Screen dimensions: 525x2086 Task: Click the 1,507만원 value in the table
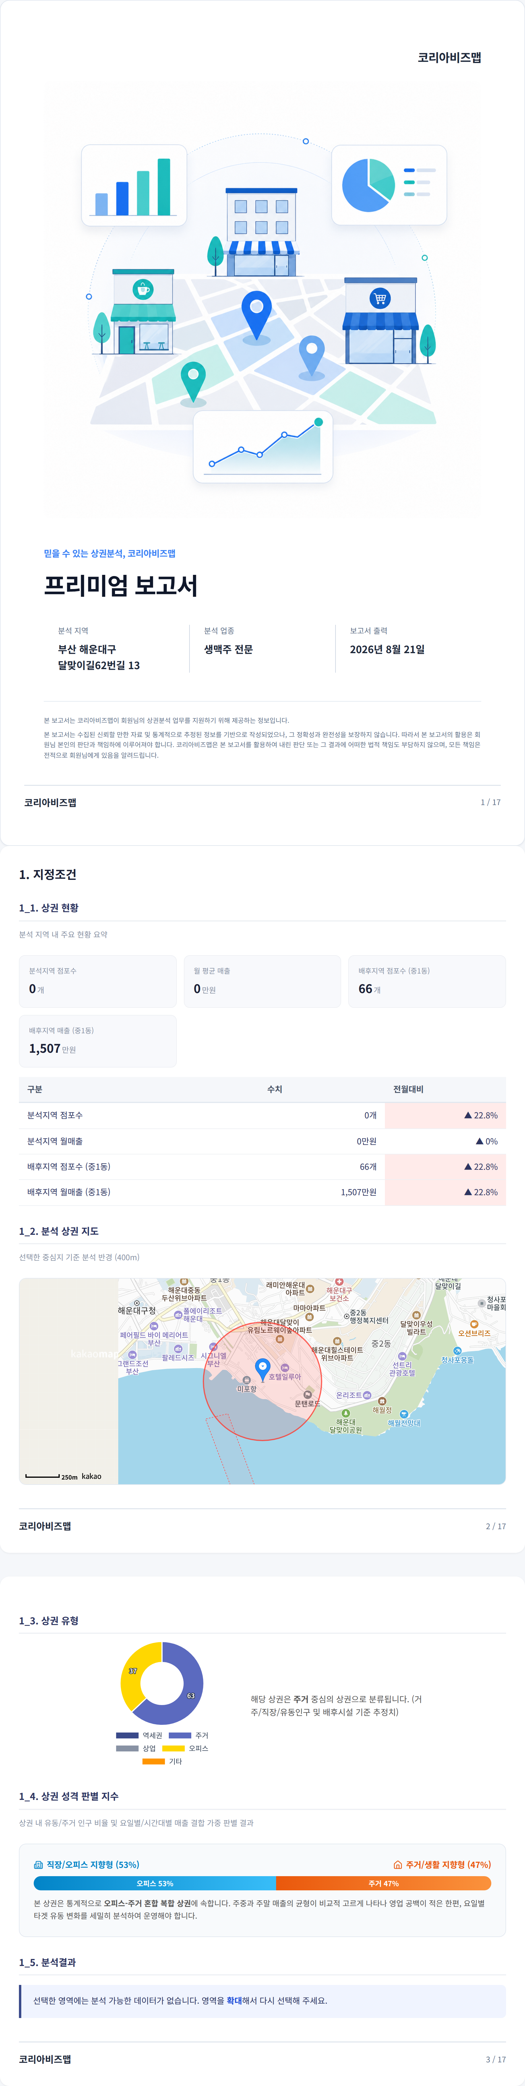coord(359,1192)
